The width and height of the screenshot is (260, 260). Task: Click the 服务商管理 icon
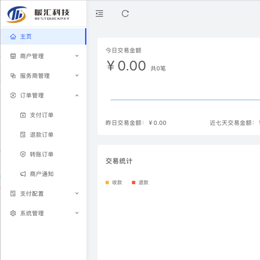click(13, 76)
